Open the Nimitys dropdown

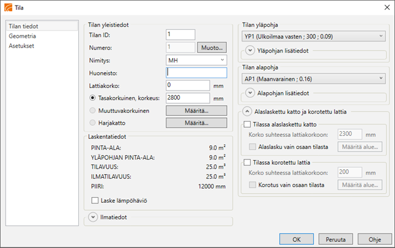coord(196,60)
